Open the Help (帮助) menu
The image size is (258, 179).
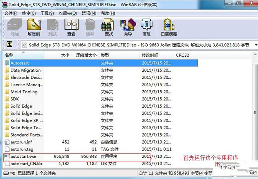click(x=108, y=13)
